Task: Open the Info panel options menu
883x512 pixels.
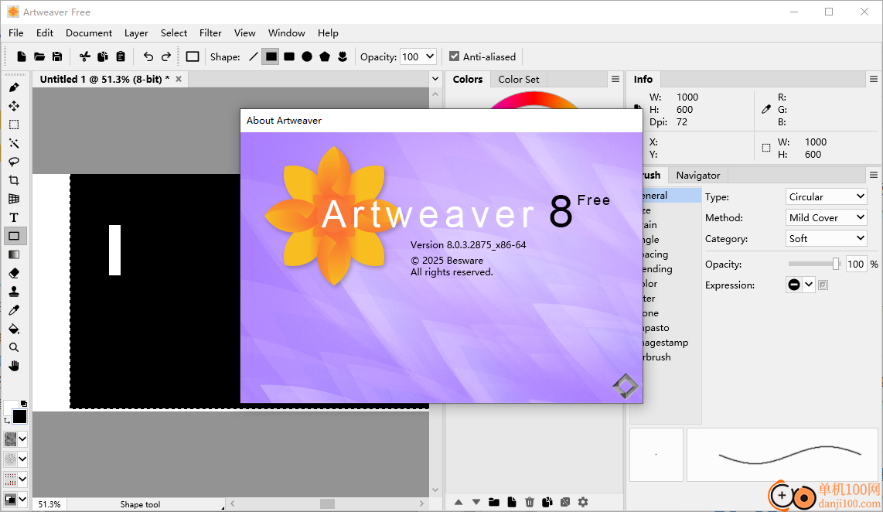Action: (x=874, y=79)
